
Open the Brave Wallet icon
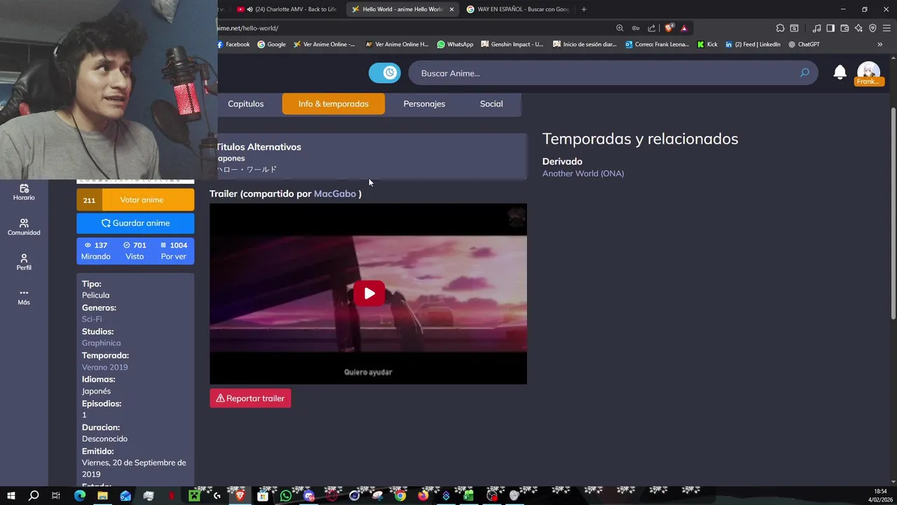pos(844,28)
